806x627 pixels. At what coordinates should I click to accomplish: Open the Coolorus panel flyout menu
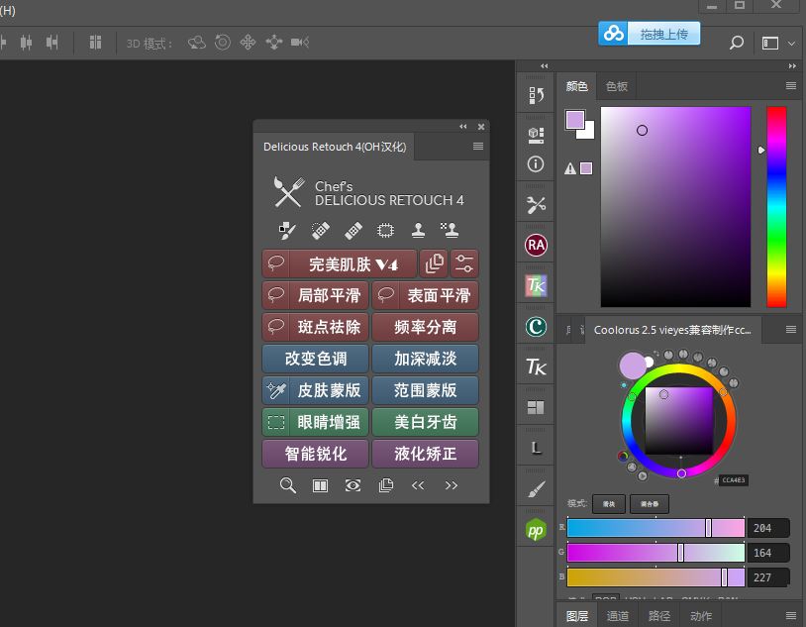coord(791,329)
